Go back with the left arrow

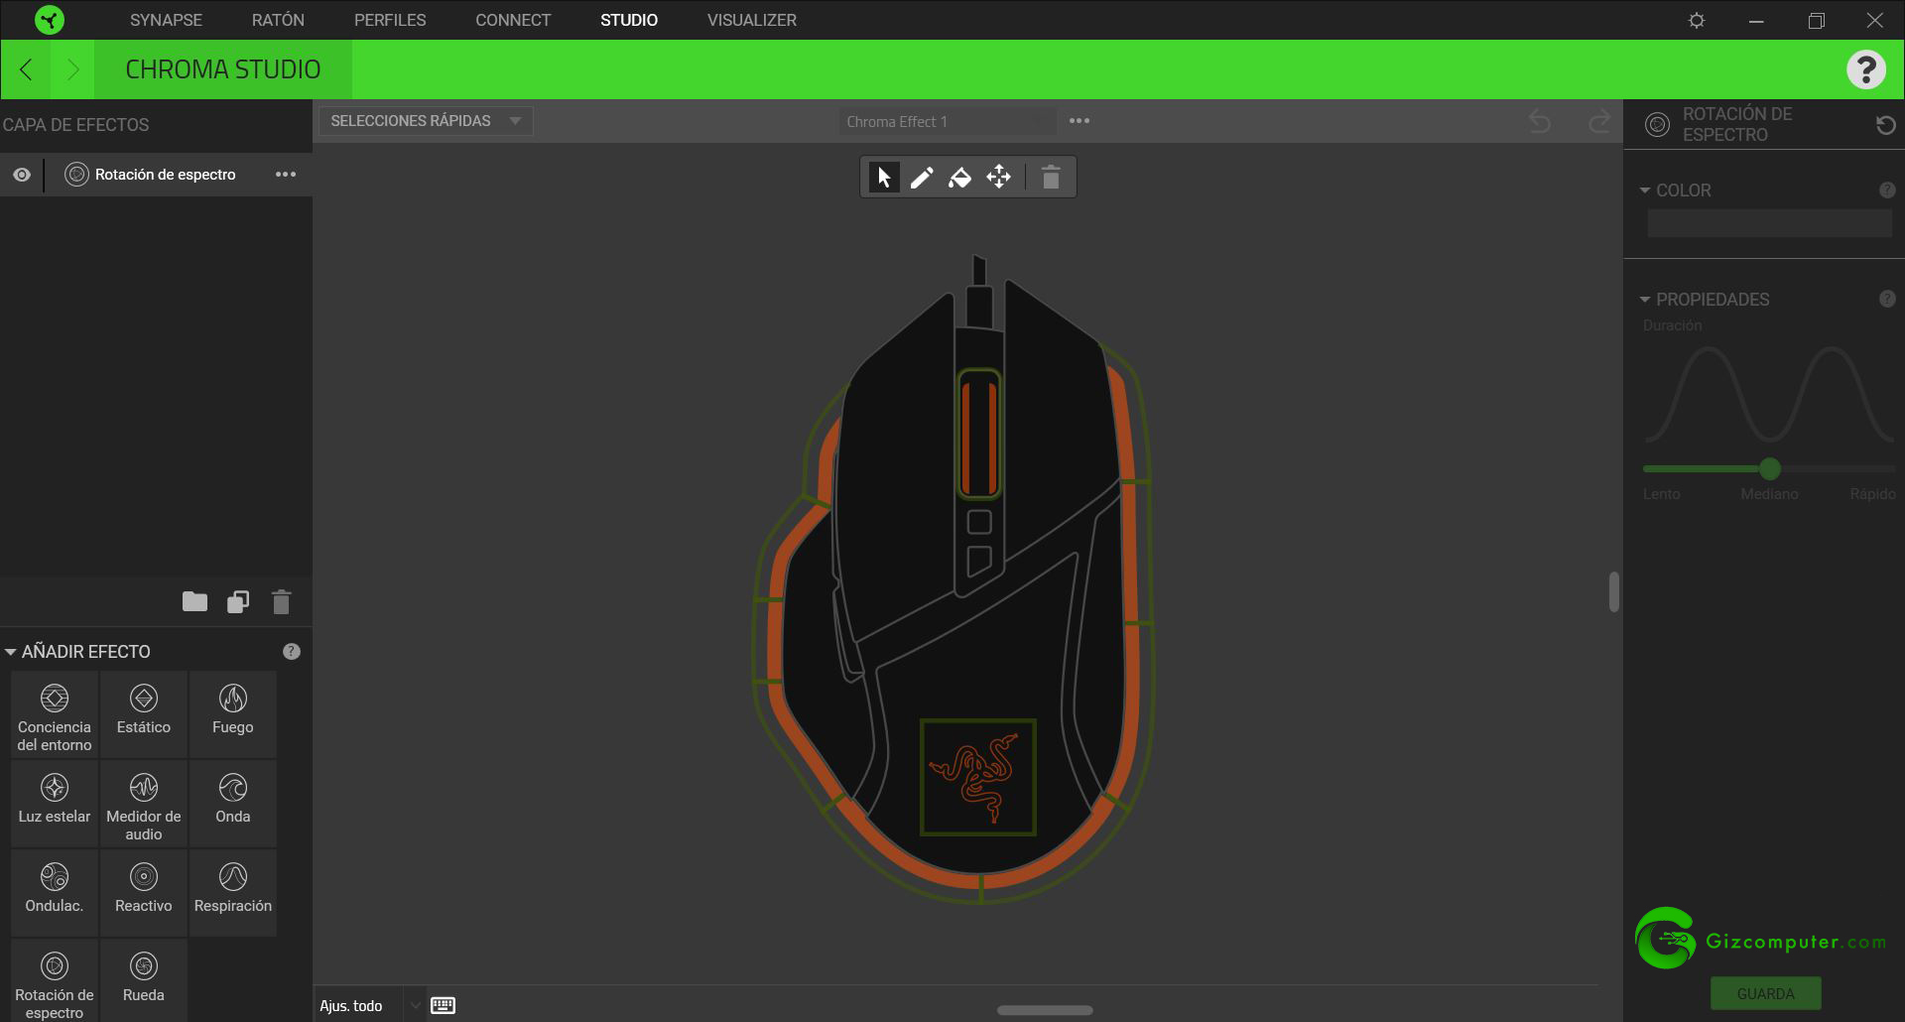click(27, 69)
